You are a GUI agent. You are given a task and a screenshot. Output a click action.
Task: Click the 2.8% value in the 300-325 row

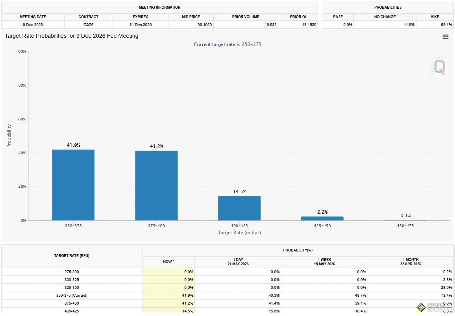448,280
